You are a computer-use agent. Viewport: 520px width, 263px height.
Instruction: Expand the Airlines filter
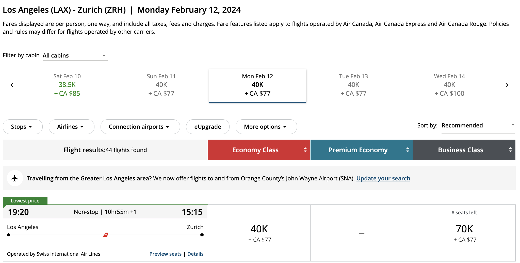(x=71, y=127)
